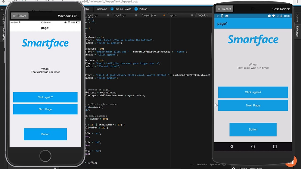Tap the Android back navigation triangle
This screenshot has width=301, height=169.
point(231,146)
